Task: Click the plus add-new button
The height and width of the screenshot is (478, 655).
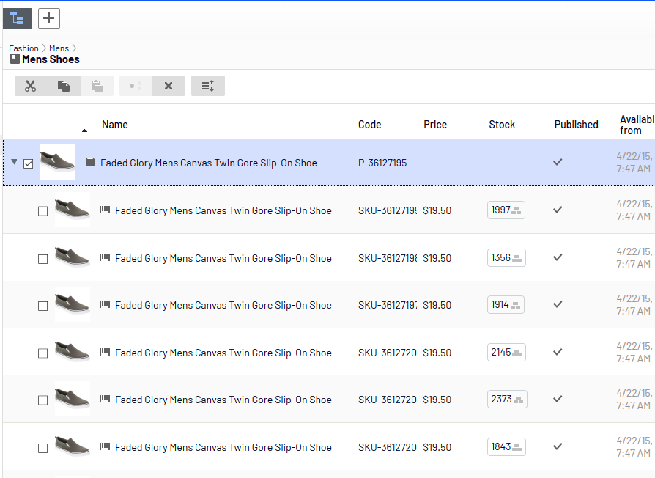Action: [49, 18]
